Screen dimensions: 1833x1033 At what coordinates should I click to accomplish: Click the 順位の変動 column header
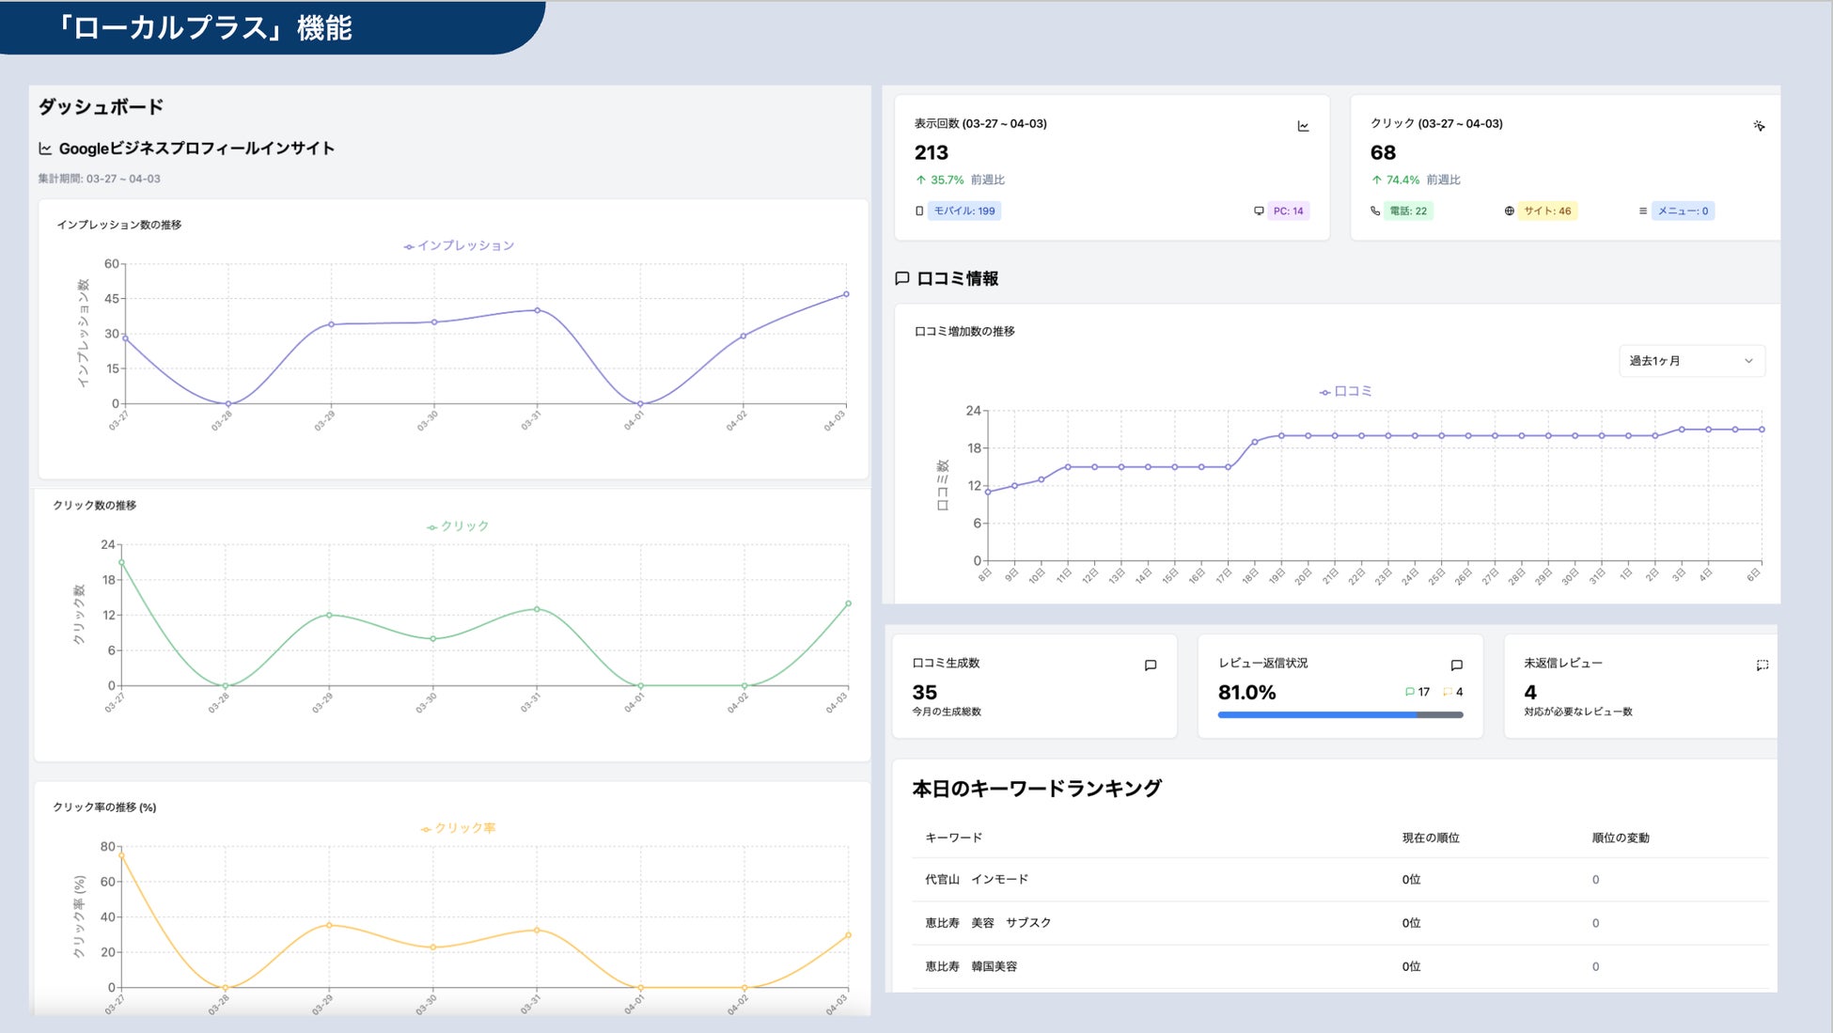(1621, 837)
